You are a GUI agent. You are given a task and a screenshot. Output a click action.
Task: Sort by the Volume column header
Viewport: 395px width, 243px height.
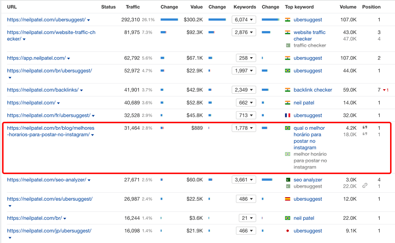pyautogui.click(x=348, y=7)
